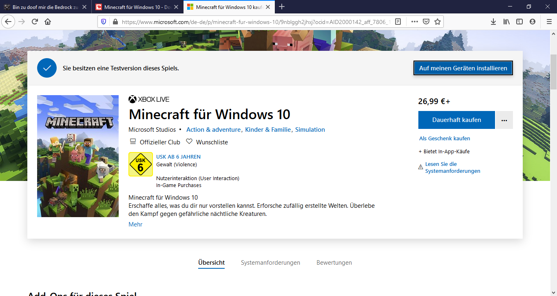Click the 'Dauerhaft kaufen' button

point(457,120)
